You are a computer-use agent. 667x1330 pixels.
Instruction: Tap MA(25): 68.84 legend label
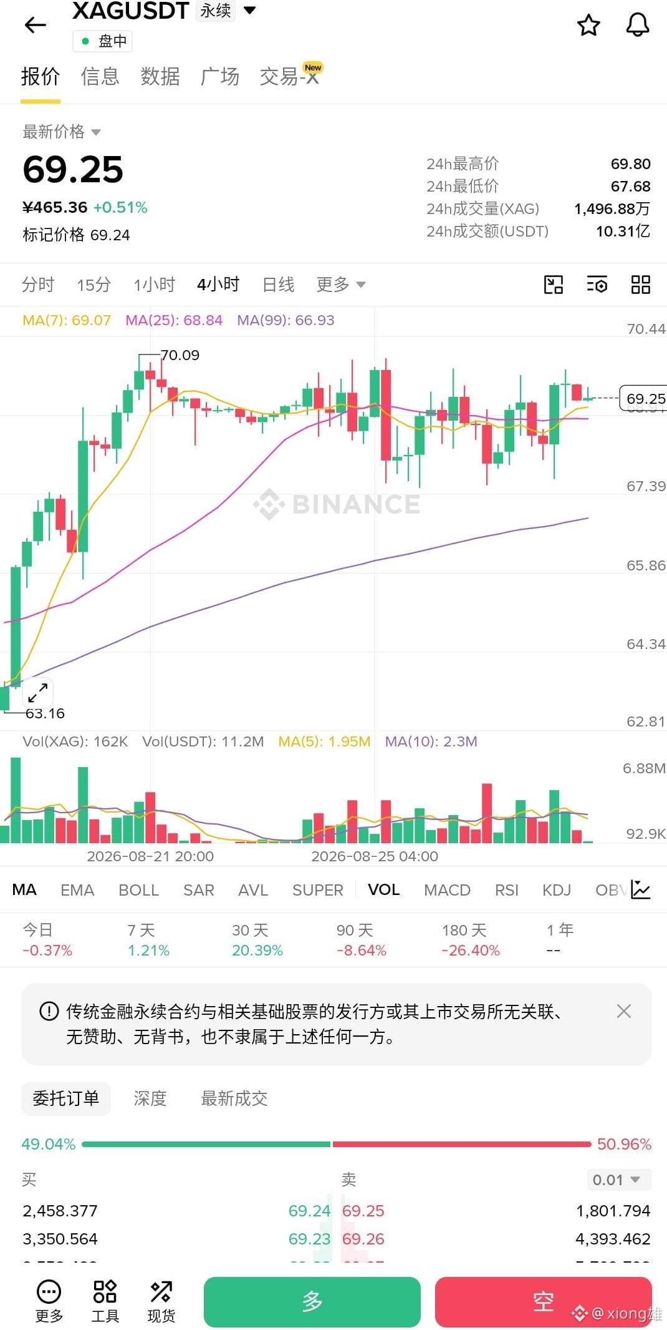[174, 320]
